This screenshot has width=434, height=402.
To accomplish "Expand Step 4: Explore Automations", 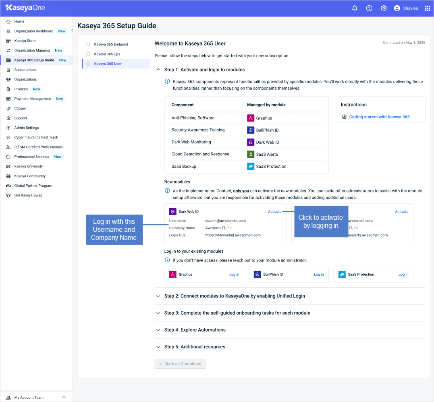I will tap(158, 330).
